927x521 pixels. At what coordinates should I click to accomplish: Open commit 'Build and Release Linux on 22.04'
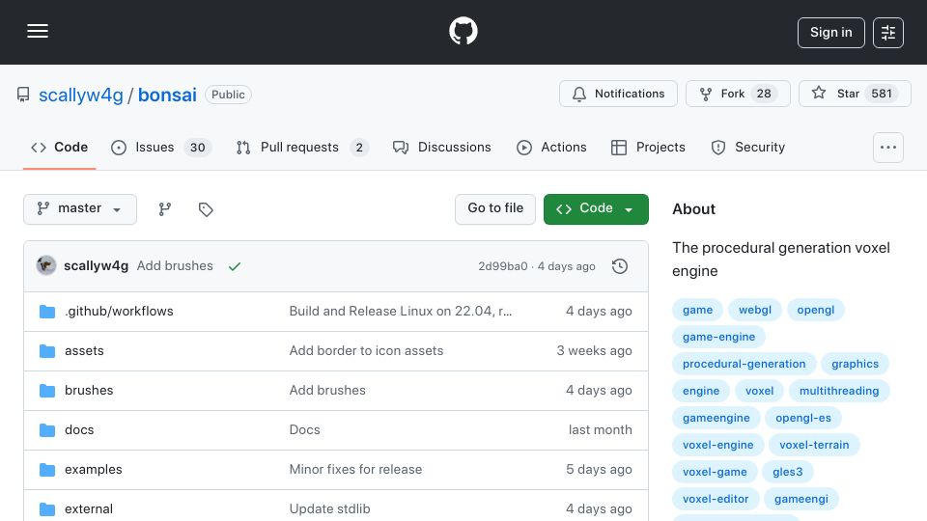pos(400,312)
